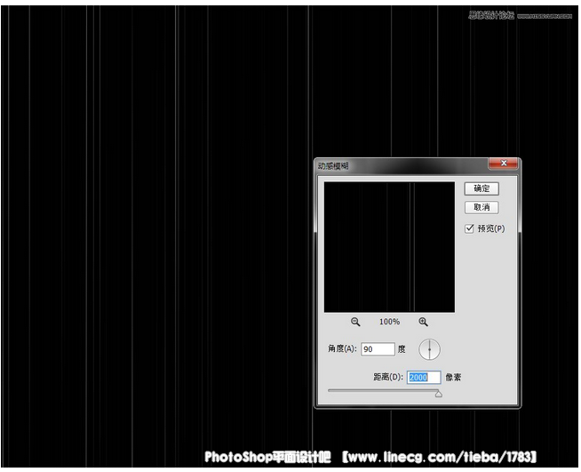Viewport: 581px width, 472px height.
Task: Click the 距离(D) distance input field
Action: point(422,377)
